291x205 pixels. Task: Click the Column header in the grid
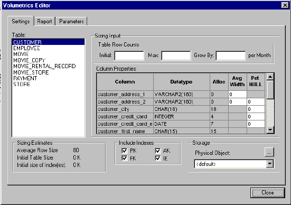click(125, 82)
